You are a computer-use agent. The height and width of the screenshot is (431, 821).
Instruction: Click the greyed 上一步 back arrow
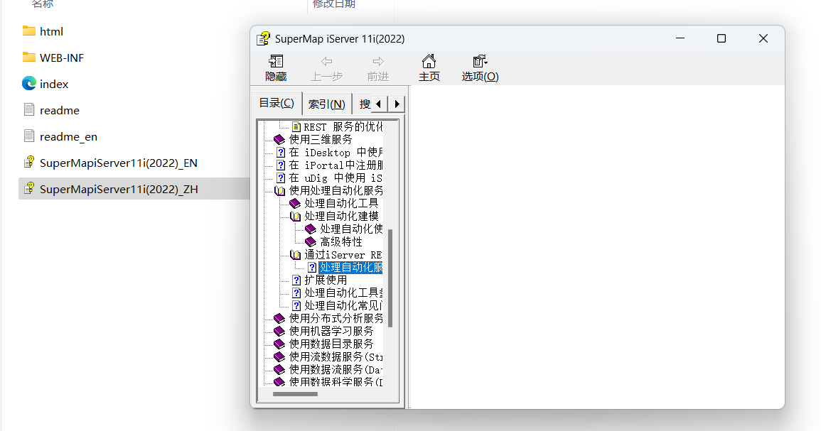point(327,62)
